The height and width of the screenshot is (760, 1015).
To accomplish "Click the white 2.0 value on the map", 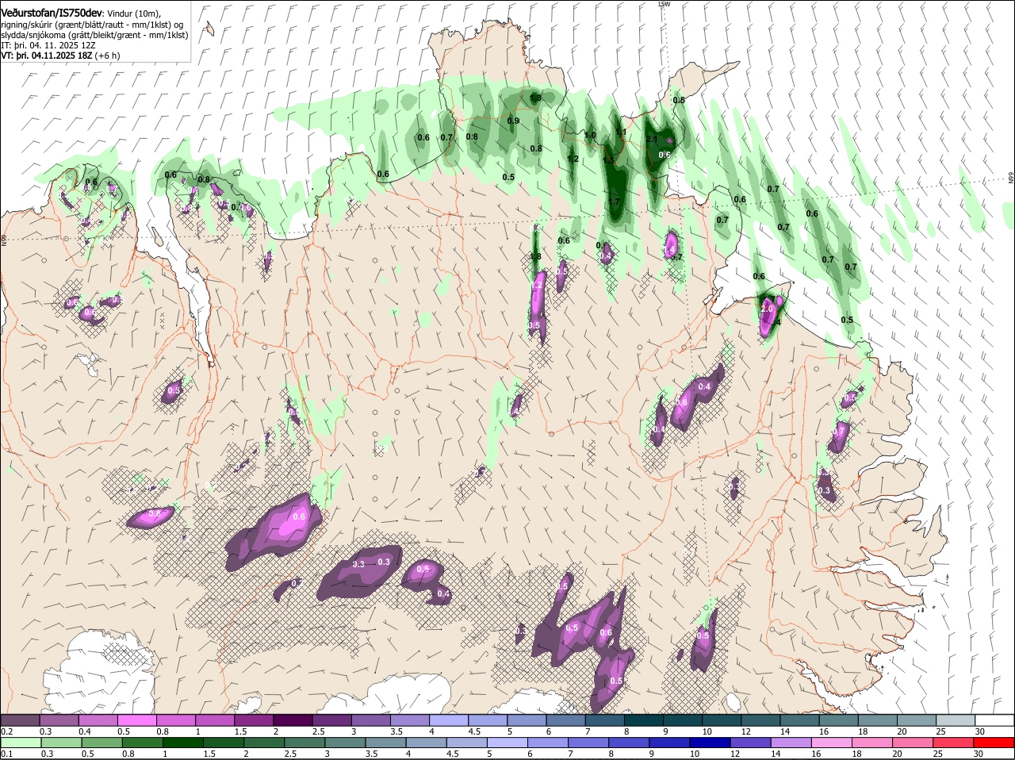I will tap(767, 308).
